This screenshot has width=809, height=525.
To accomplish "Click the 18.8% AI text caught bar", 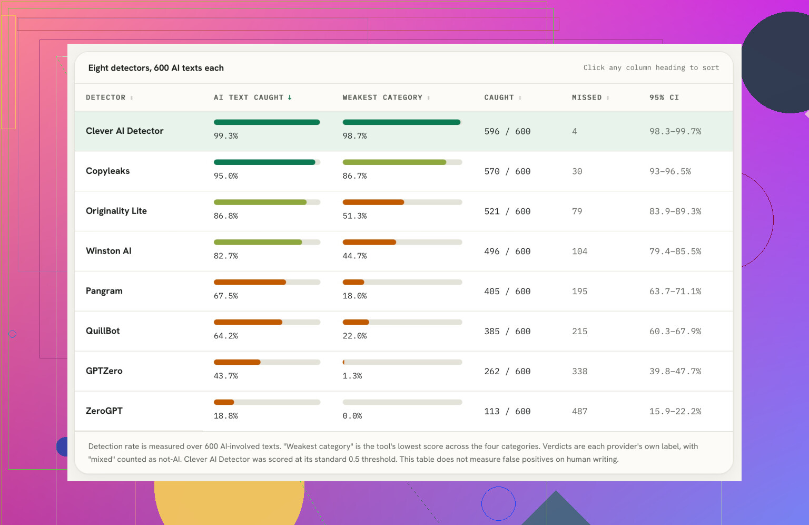I will click(267, 402).
